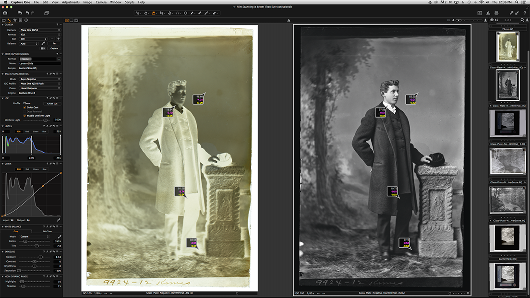The image size is (530, 298).
Task: Open the Image menu
Action: [87, 2]
